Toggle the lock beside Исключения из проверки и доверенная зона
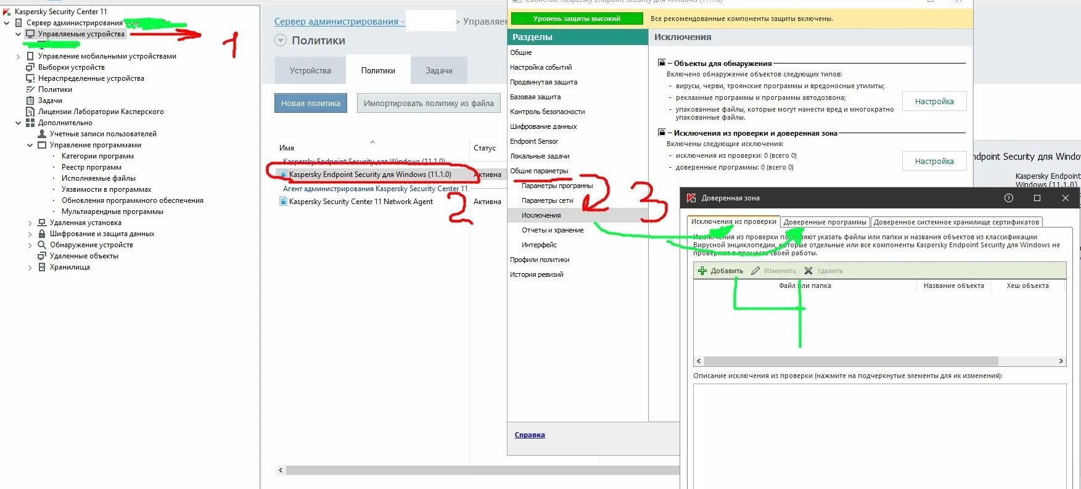This screenshot has height=489, width=1081. click(x=662, y=133)
